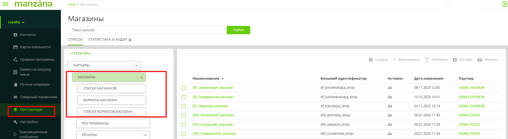Image resolution: width=508 pixels, height=139 pixels.
Task: Expand the РЕГИОНЫ dropdown arrow
Action: pyautogui.click(x=145, y=135)
